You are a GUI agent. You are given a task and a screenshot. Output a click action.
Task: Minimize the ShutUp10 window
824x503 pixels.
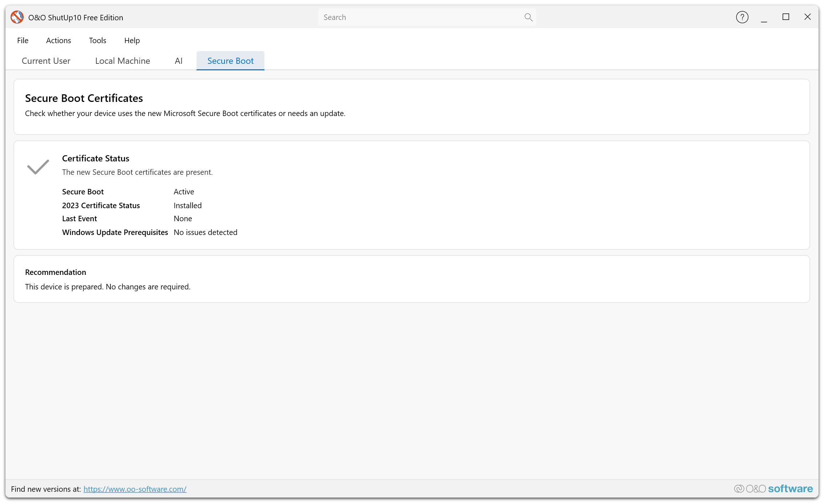pos(764,17)
